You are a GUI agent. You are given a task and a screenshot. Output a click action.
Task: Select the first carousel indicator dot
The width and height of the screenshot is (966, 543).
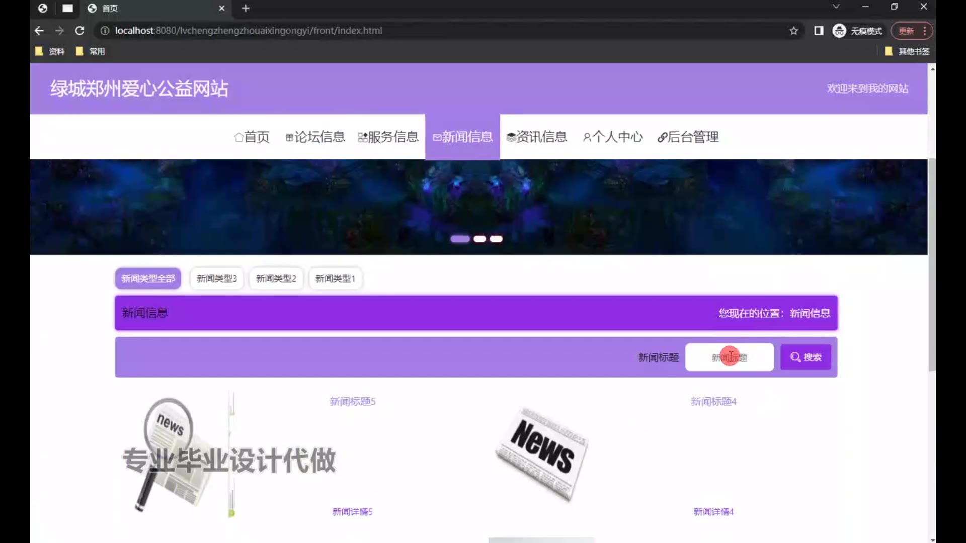pyautogui.click(x=460, y=239)
